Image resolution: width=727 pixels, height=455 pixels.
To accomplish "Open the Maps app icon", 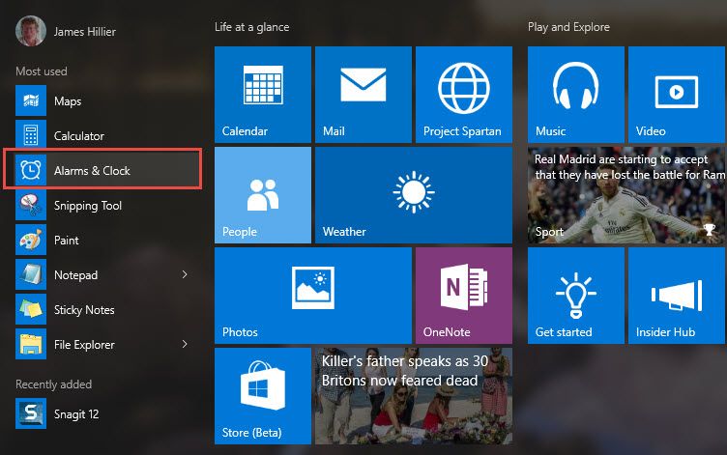I will [31, 100].
